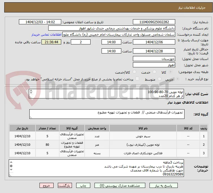Click the چاپ print button

[x=83, y=186]
